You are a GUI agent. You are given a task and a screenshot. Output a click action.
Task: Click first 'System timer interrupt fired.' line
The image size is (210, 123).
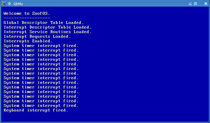[x=41, y=46]
